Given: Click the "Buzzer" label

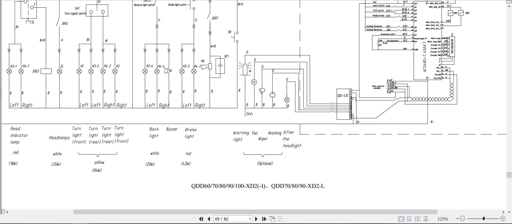Looking at the screenshot, I should point(172,129).
